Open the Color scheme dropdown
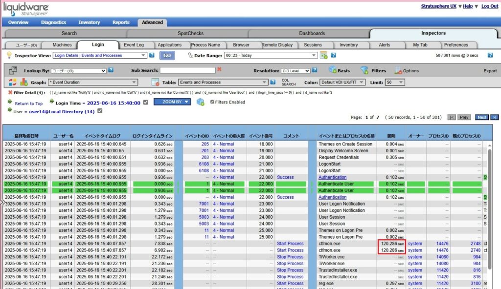The height and width of the screenshot is (289, 501). point(342,83)
